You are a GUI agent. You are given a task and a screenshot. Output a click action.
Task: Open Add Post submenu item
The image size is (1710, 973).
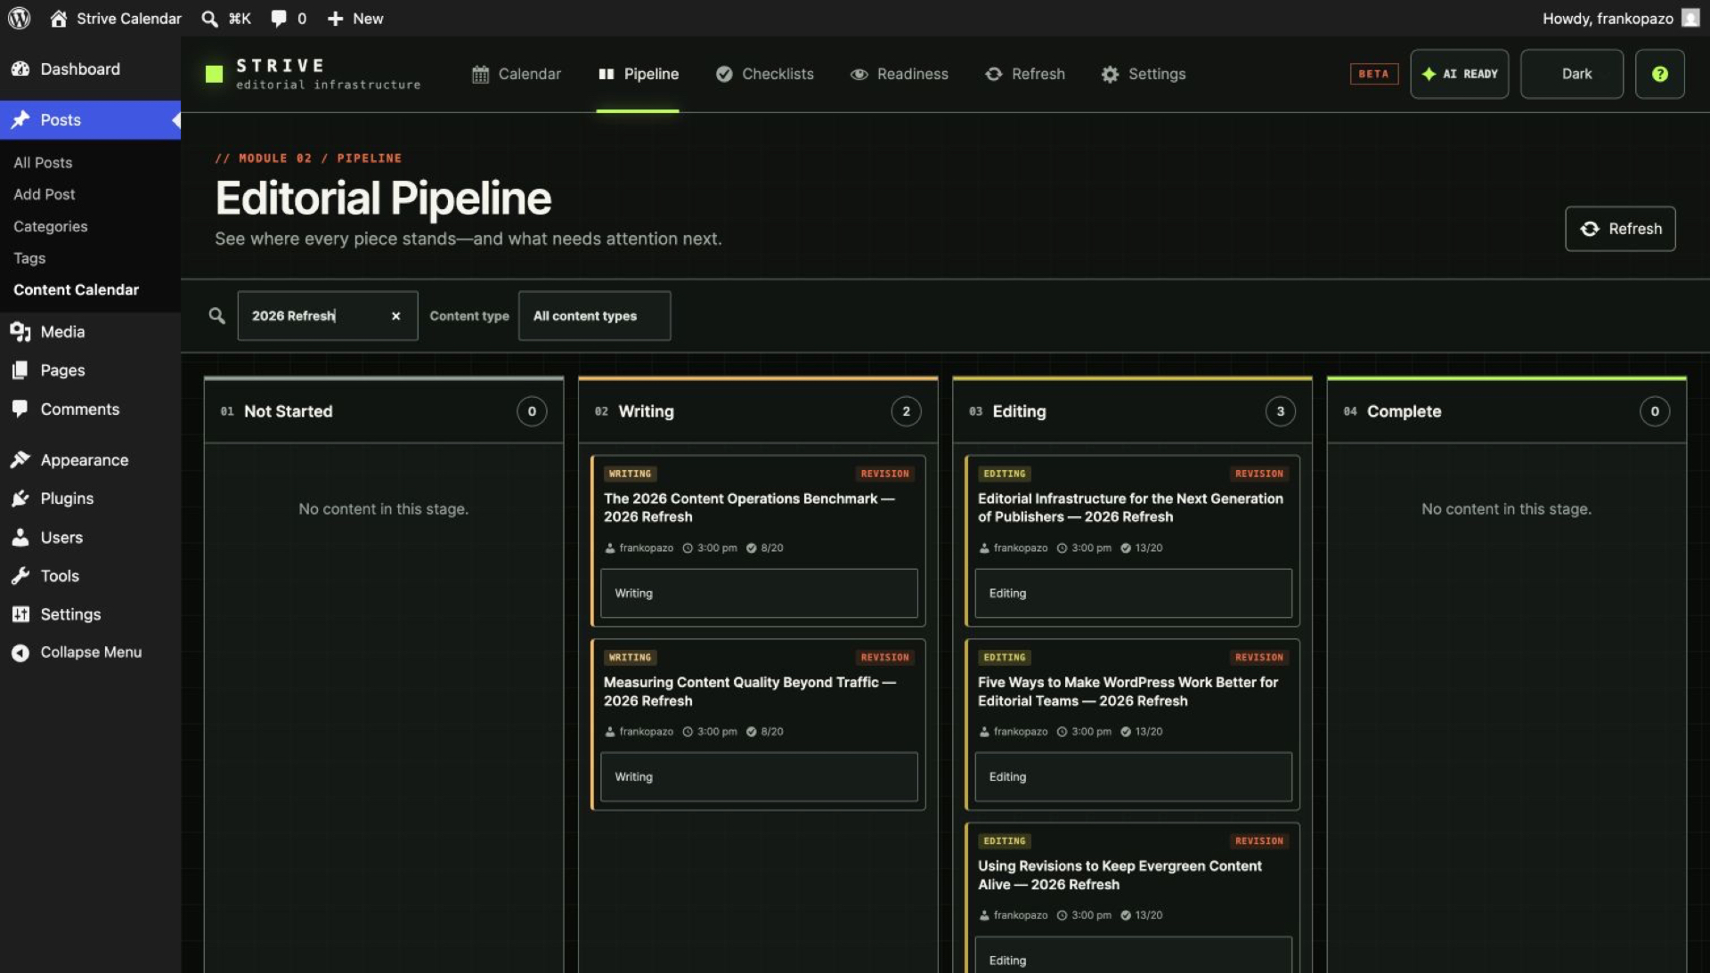pyautogui.click(x=45, y=194)
